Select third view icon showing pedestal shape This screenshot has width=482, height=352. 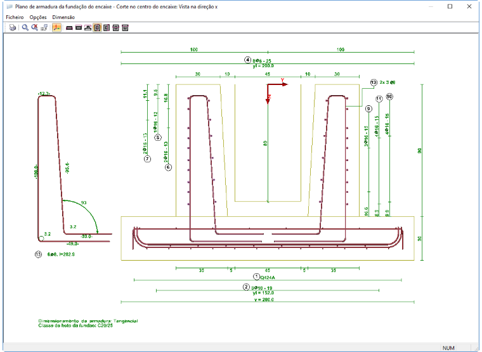pyautogui.click(x=88, y=28)
